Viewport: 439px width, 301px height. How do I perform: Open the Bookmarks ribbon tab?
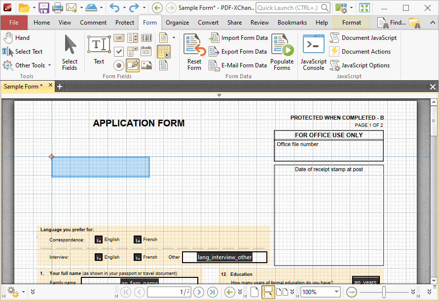coord(292,23)
